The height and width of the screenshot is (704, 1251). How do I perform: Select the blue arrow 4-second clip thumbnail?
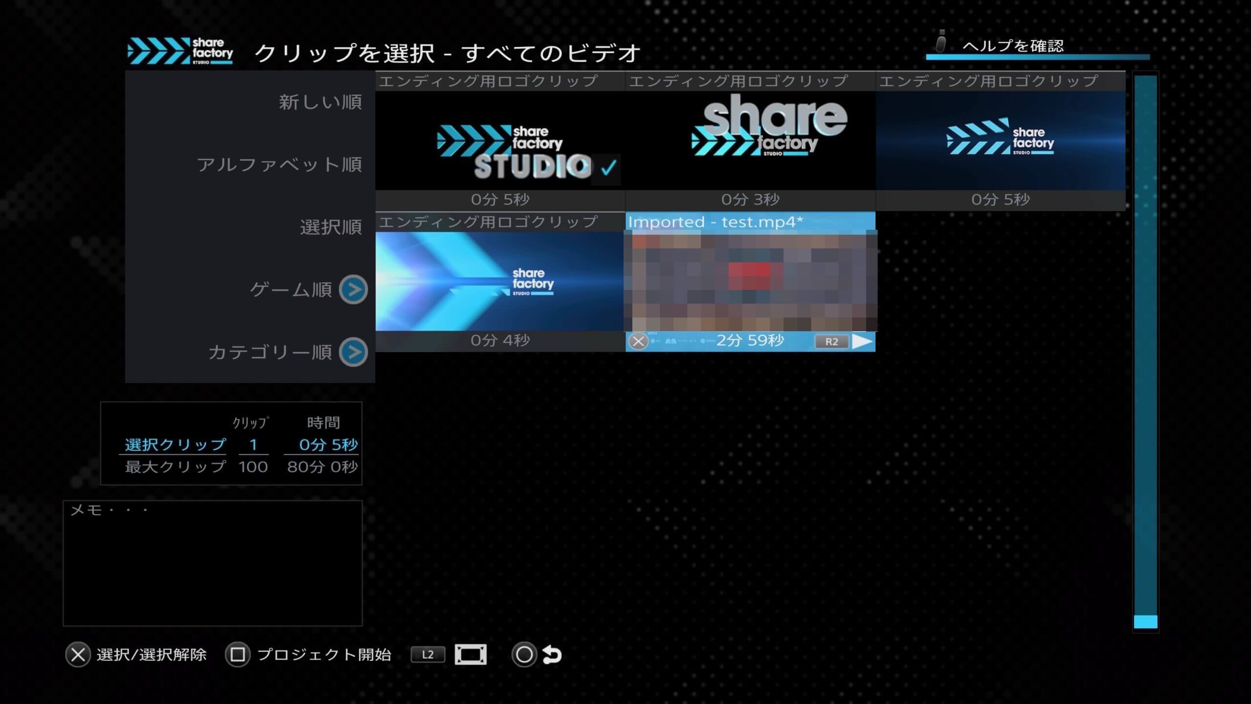(x=500, y=282)
